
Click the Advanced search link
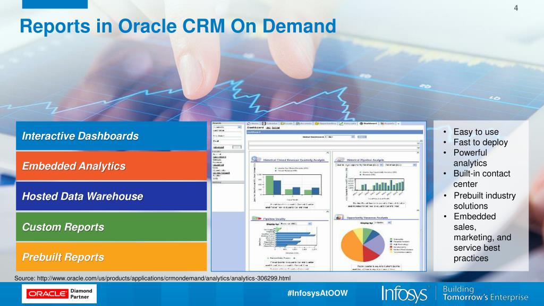(218, 147)
